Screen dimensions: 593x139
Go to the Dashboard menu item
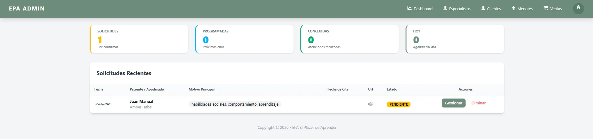[420, 9]
